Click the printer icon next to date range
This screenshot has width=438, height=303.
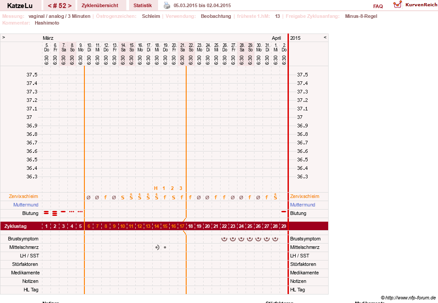point(167,5)
